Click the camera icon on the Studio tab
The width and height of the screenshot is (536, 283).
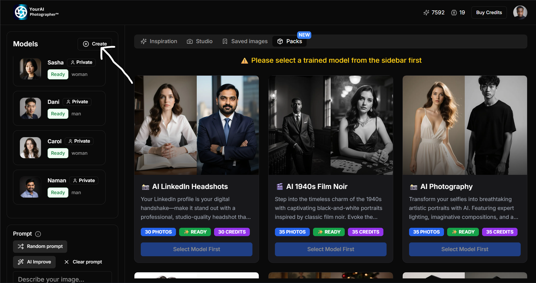click(190, 41)
